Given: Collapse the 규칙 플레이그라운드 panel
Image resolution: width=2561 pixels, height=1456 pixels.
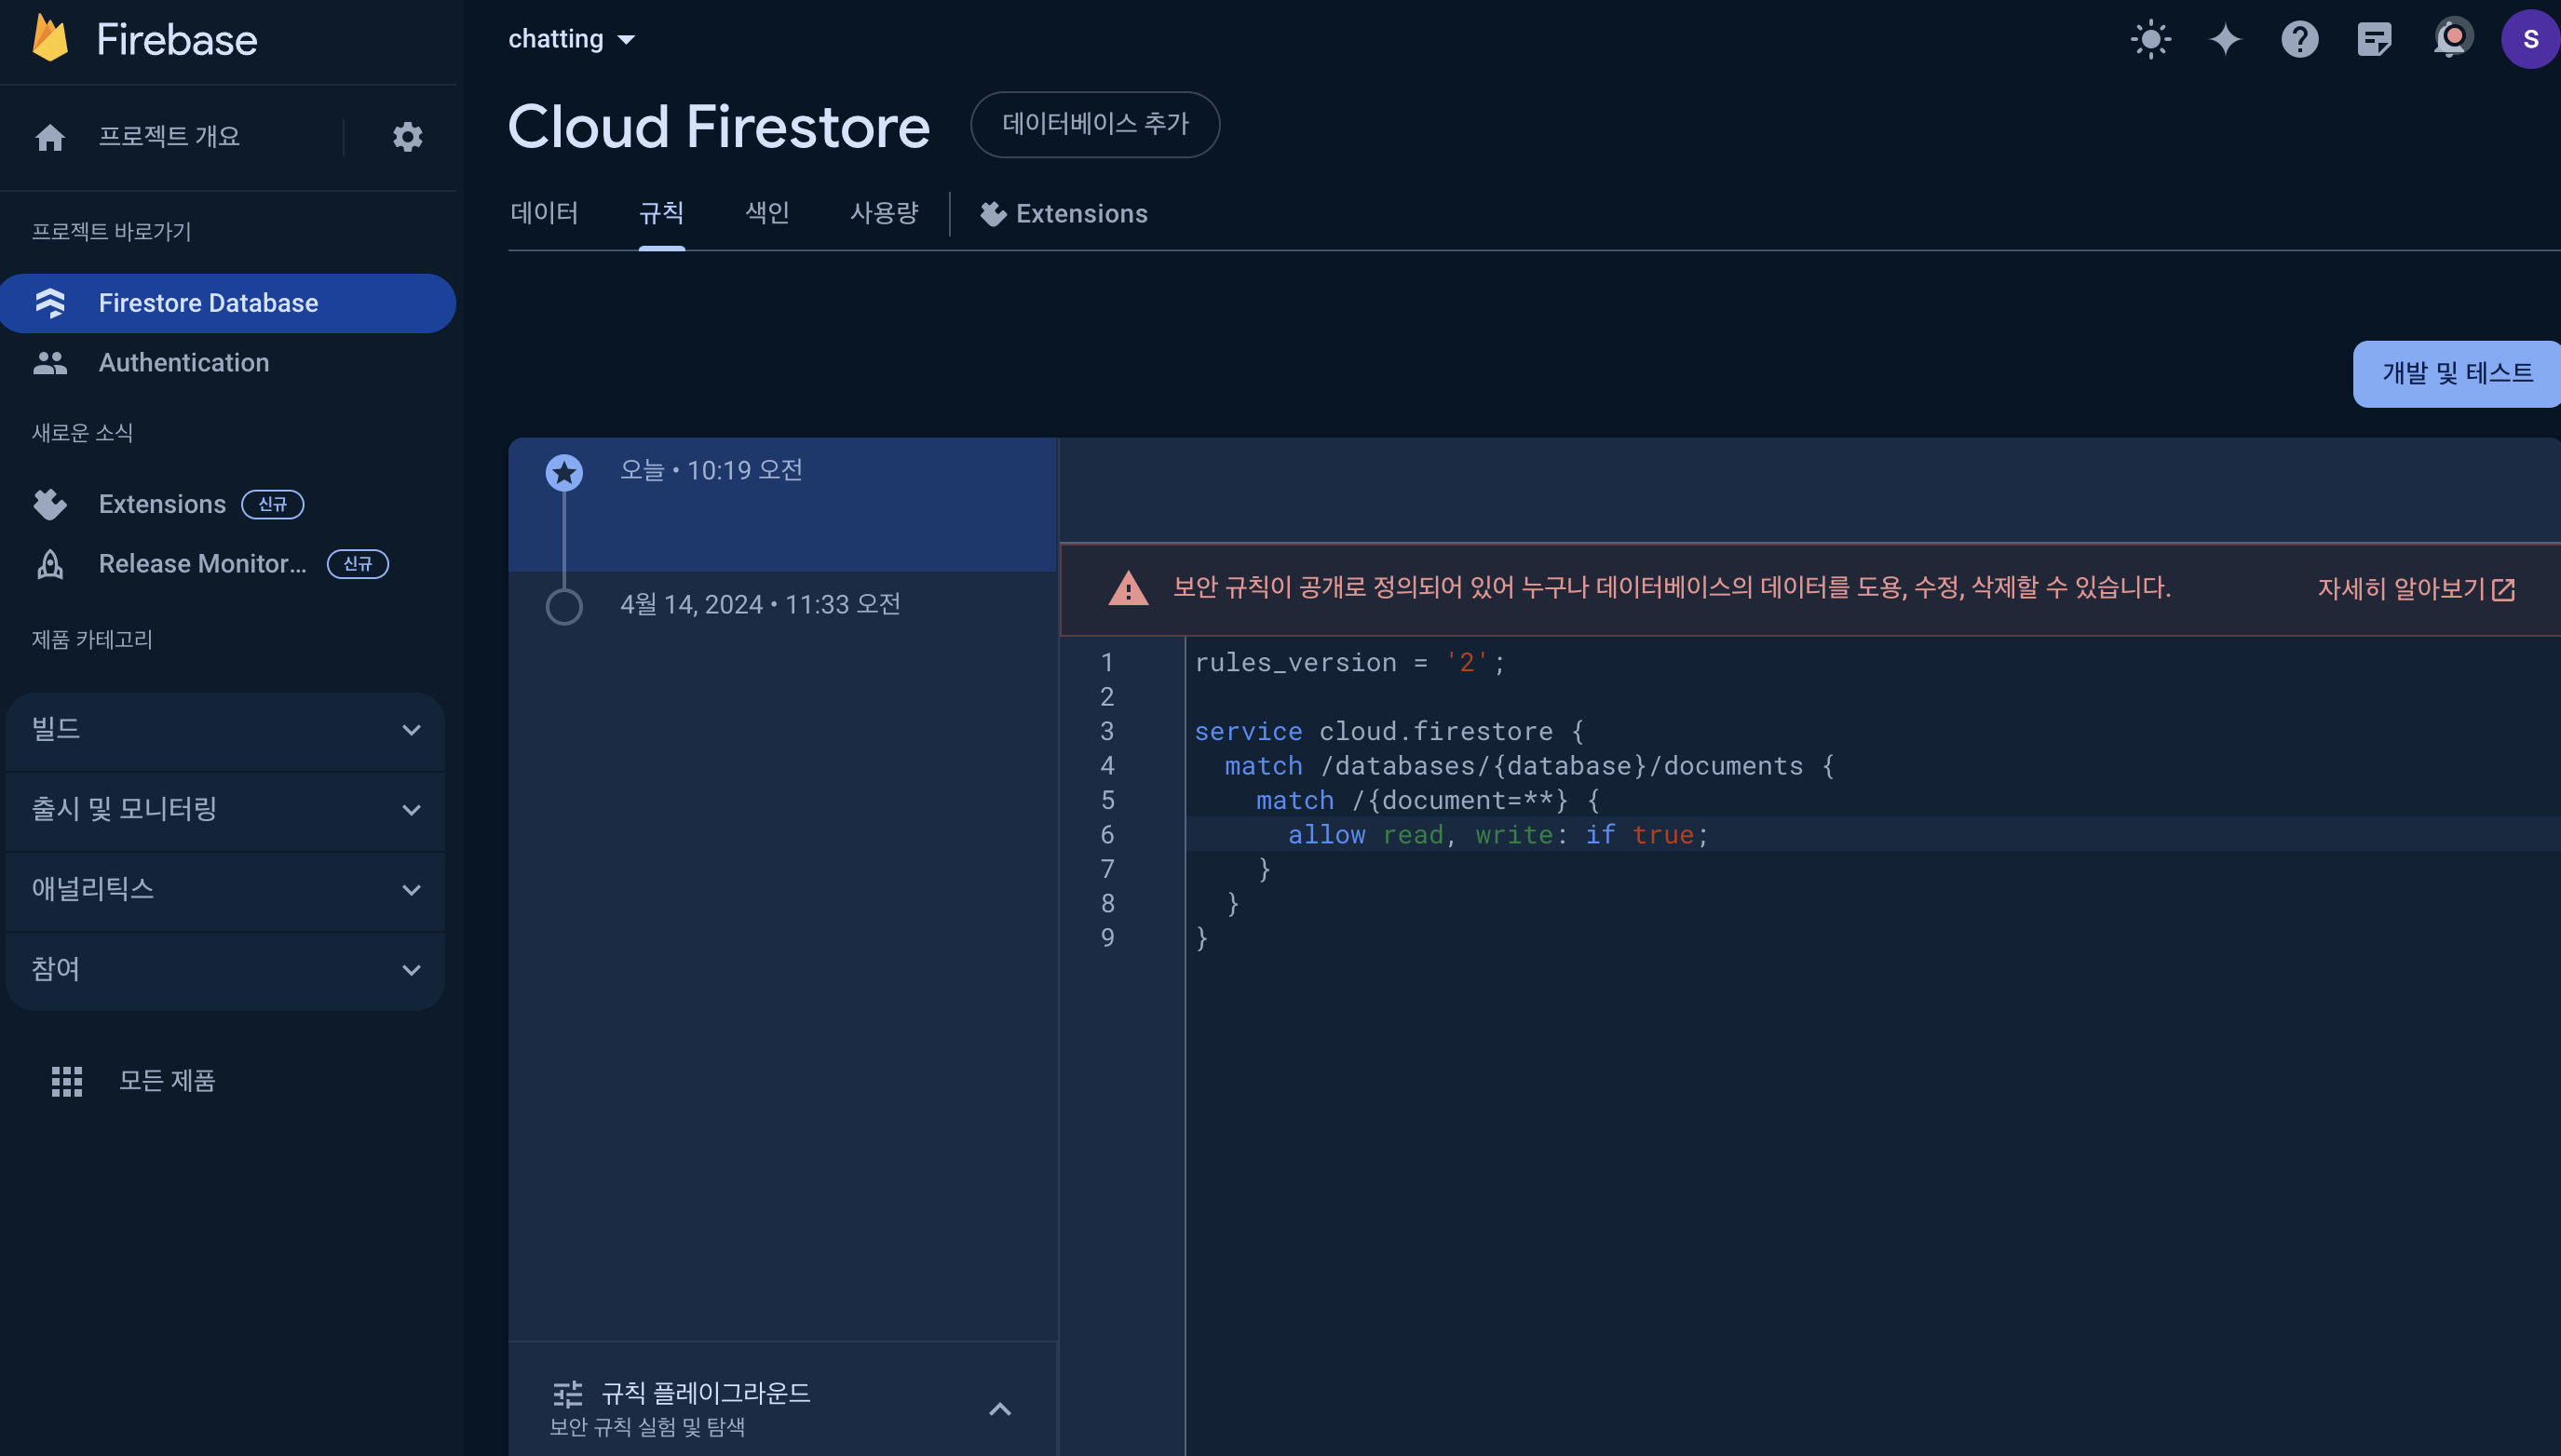Looking at the screenshot, I should coord(999,1409).
